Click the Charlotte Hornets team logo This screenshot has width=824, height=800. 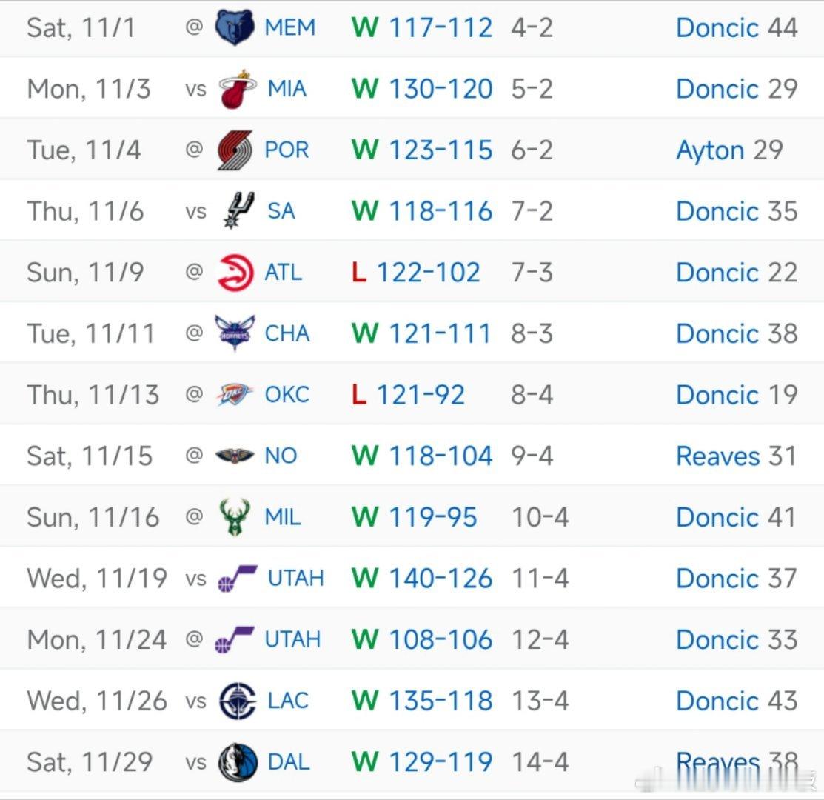235,333
